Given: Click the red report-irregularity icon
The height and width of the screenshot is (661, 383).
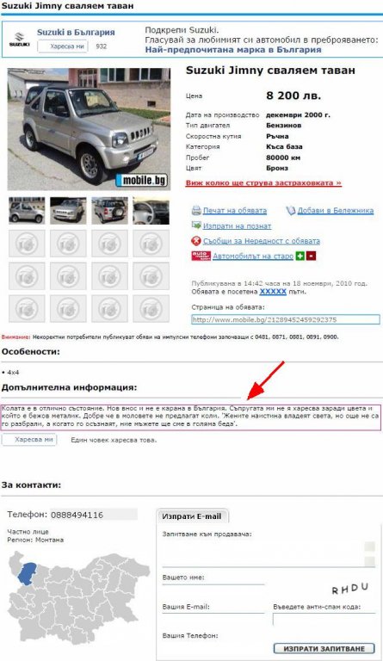Looking at the screenshot, I should [196, 241].
